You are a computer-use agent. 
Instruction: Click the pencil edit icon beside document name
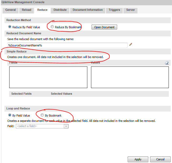pyautogui.click(x=131, y=44)
